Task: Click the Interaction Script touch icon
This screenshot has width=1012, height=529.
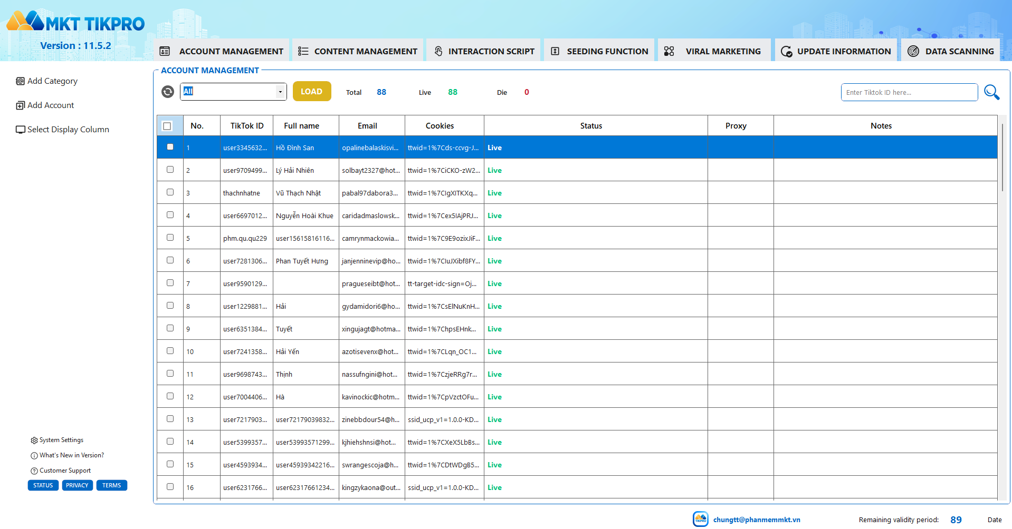Action: tap(438, 51)
